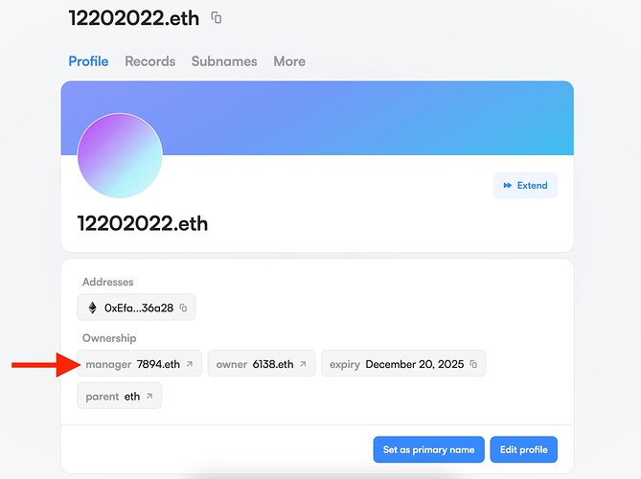
Task: Click the 12202022.eth page title
Action: 134,18
